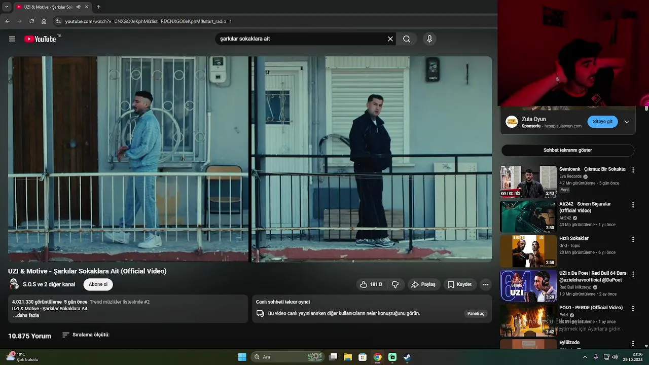Show hidden system tray icons
Screen dimensions: 649x365
click(x=585, y=357)
